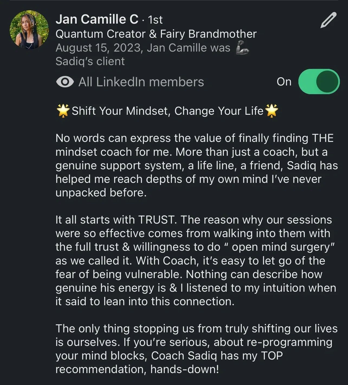
Task: Click the "Sadiq's client" relationship text
Action: (x=90, y=61)
